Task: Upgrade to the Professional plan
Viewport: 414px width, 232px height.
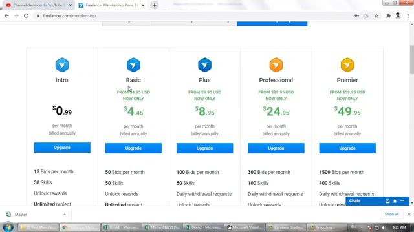Action: pos(276,148)
